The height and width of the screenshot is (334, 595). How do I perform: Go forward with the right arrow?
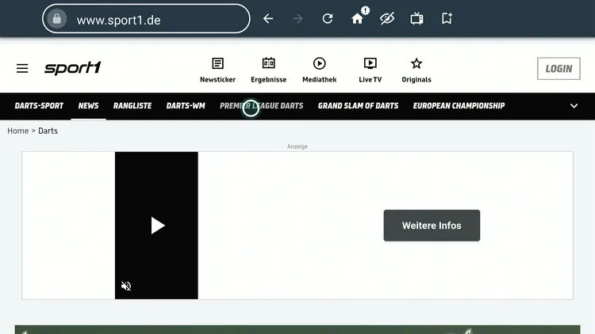297,18
